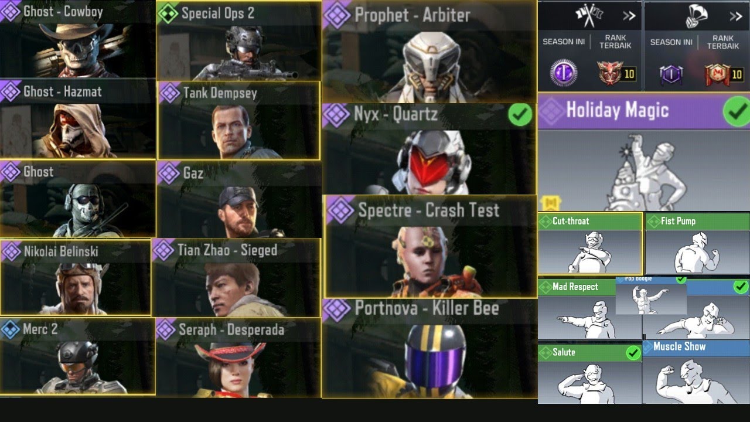
Task: Select the Prophet - Arbiter character
Action: pos(429,52)
